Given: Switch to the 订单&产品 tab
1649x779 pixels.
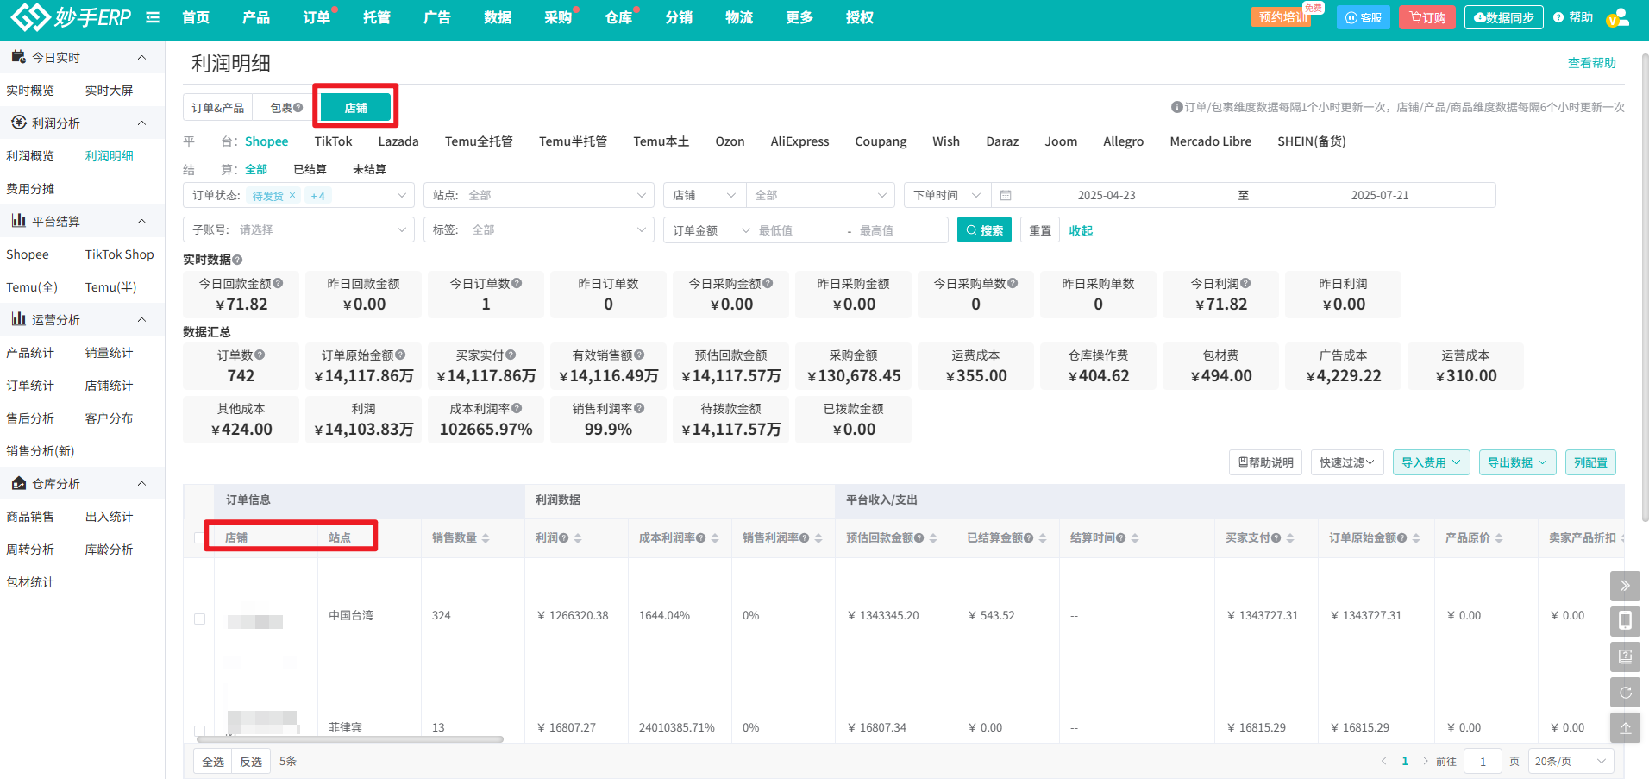Looking at the screenshot, I should 218,108.
